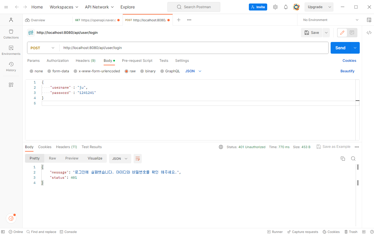Click the Search Postman box
Image resolution: width=374 pixels, height=235 pixels.
coord(194,7)
